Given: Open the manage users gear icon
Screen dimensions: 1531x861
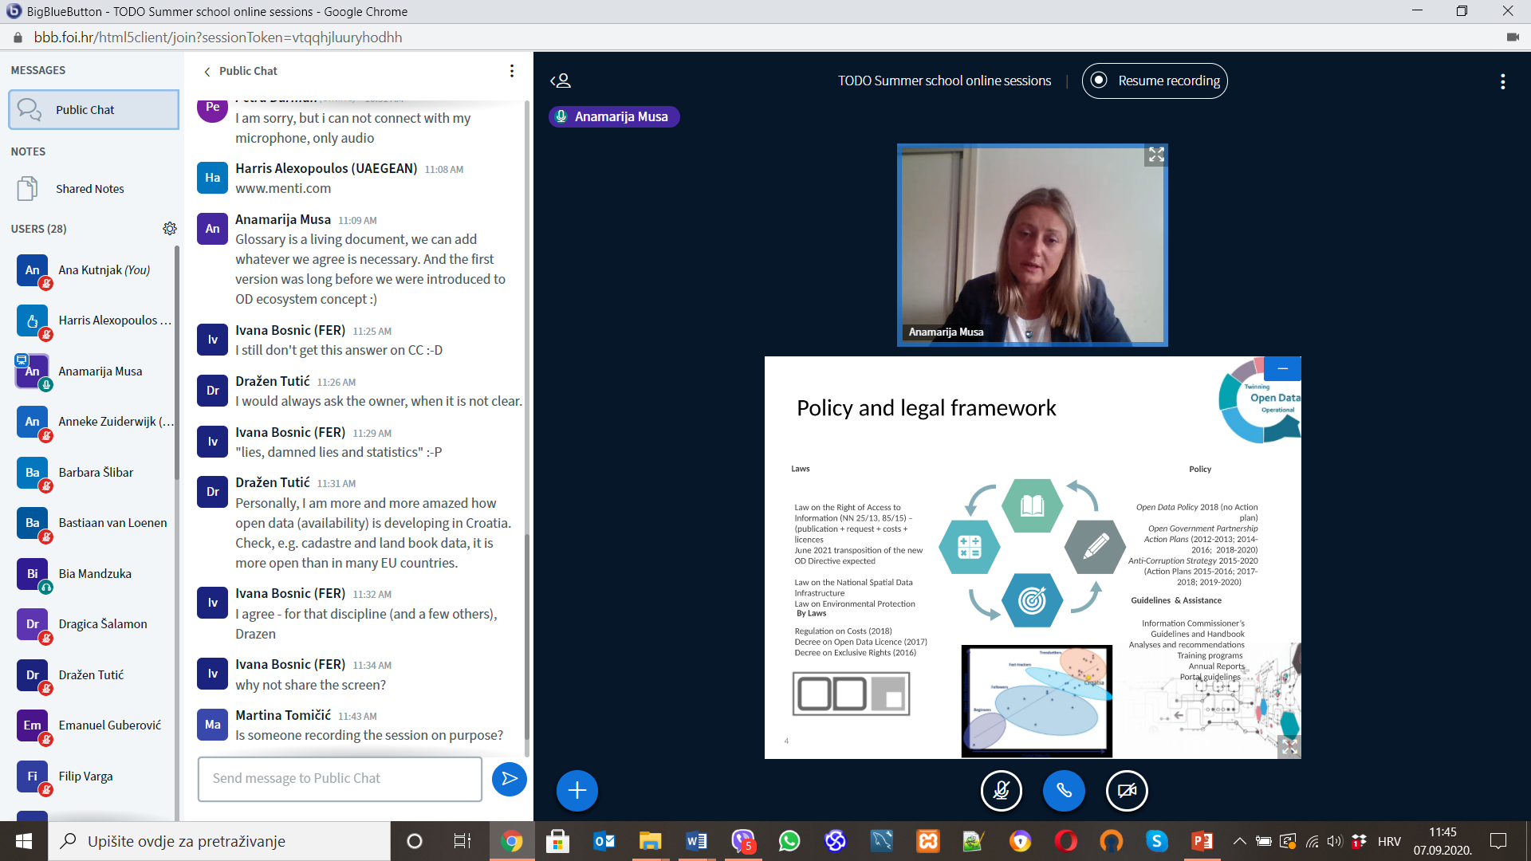Looking at the screenshot, I should click(170, 229).
